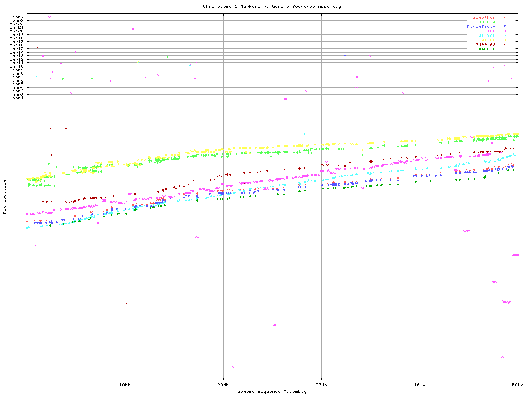This screenshot has height=394, width=526.
Task: Click the Genethon diamond symbol in the legend
Action: pos(505,18)
